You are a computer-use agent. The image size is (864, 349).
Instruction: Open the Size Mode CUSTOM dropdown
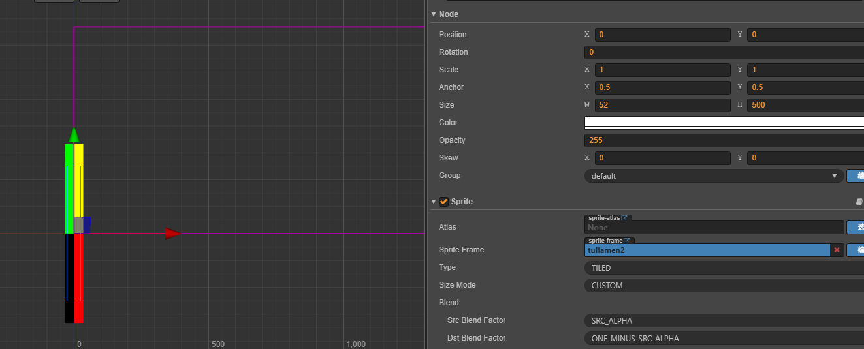click(724, 285)
